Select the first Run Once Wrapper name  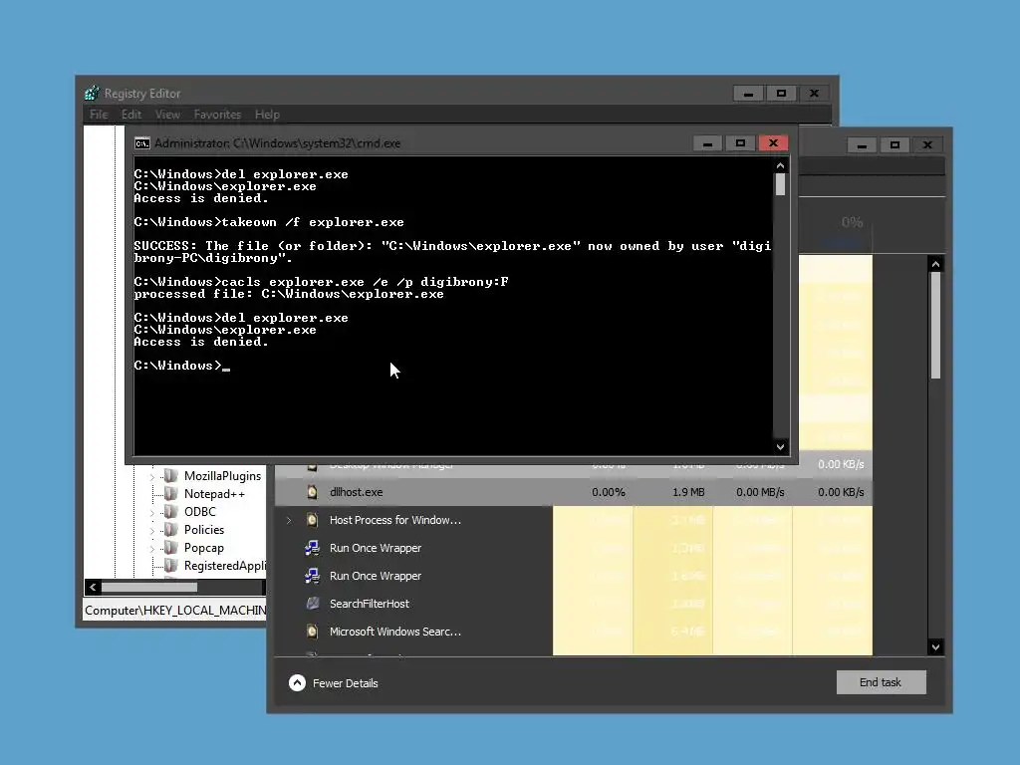click(x=376, y=548)
